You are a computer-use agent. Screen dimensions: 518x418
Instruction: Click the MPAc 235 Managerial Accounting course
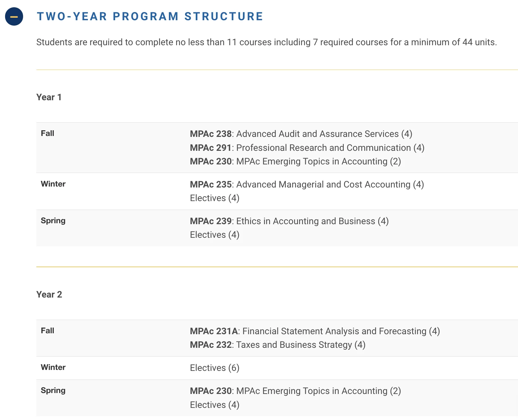pos(306,184)
